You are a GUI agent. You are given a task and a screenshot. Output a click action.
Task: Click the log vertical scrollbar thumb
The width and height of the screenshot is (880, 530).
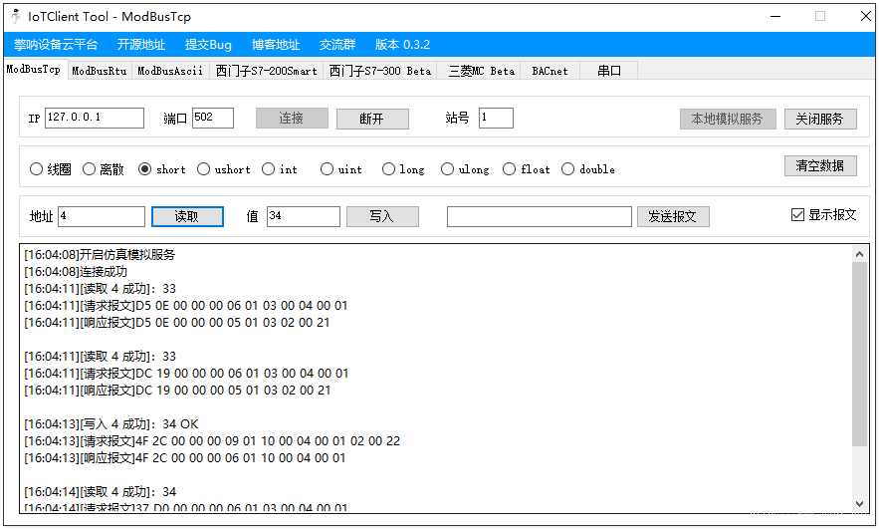(860, 355)
